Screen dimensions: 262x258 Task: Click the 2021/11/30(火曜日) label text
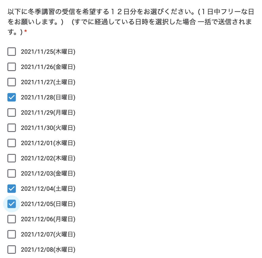[48, 128]
